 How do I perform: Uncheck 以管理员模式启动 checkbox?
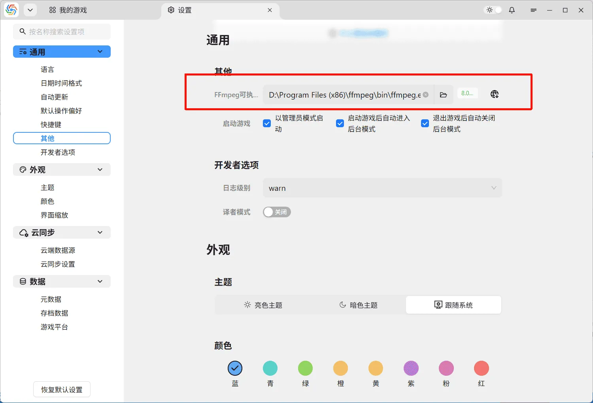point(267,123)
